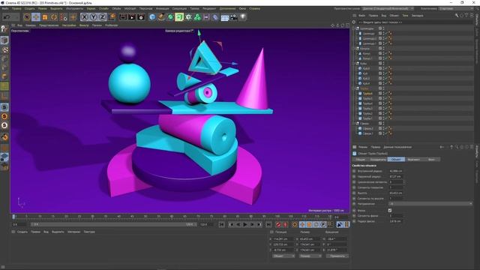Open the Light objects icon

[243, 17]
